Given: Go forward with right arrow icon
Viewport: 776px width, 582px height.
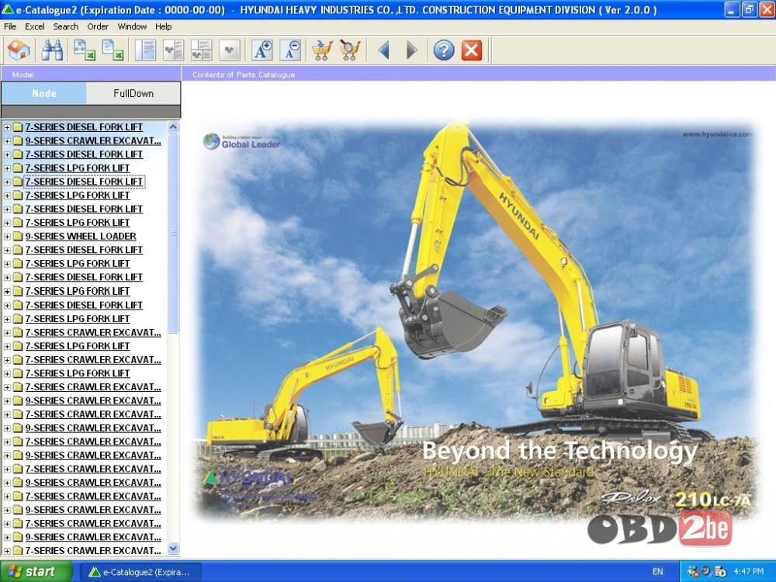Looking at the screenshot, I should (x=411, y=50).
